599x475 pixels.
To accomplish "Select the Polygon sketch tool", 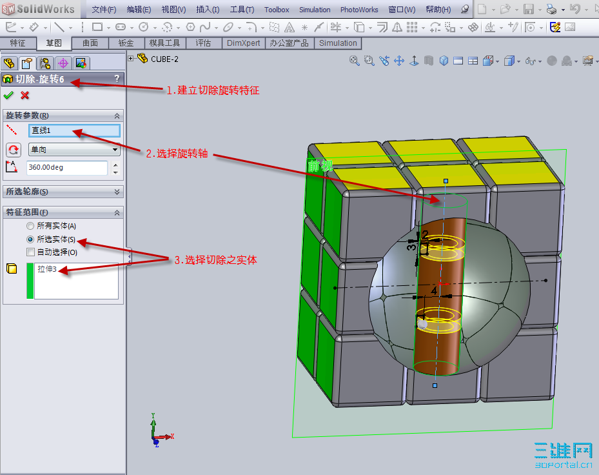I will click(x=190, y=27).
